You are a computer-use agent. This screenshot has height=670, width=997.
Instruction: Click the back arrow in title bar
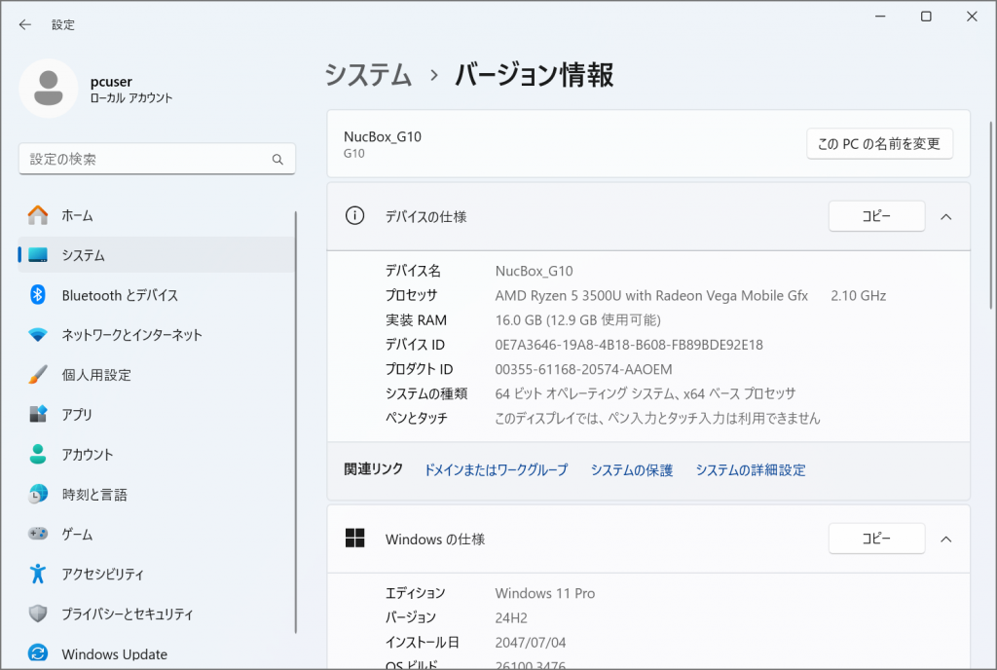[x=25, y=24]
